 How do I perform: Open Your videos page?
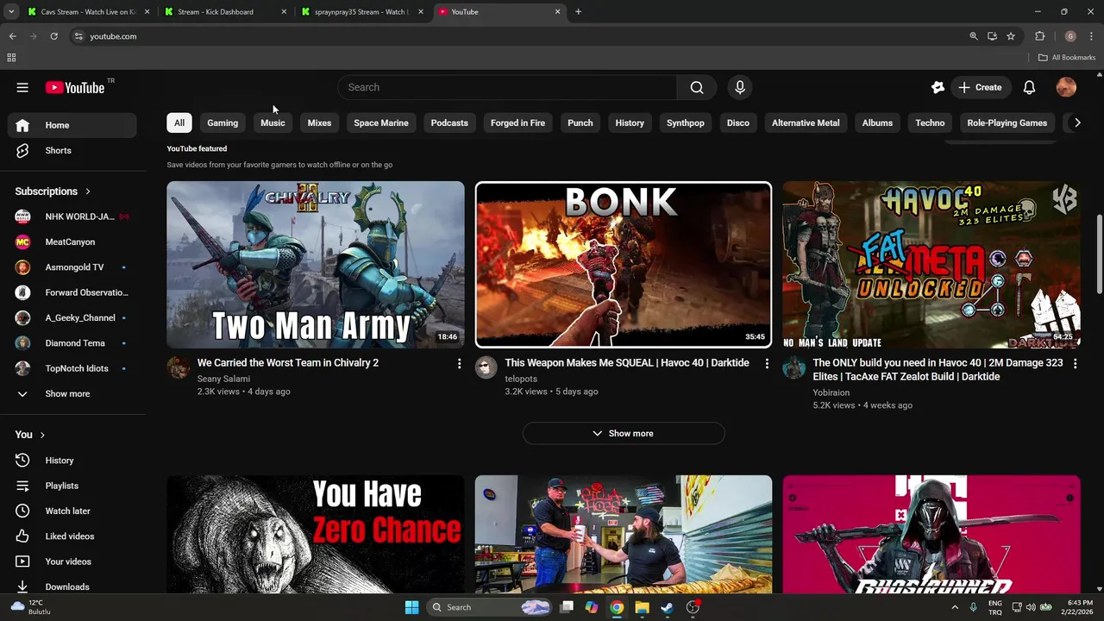pos(72,561)
